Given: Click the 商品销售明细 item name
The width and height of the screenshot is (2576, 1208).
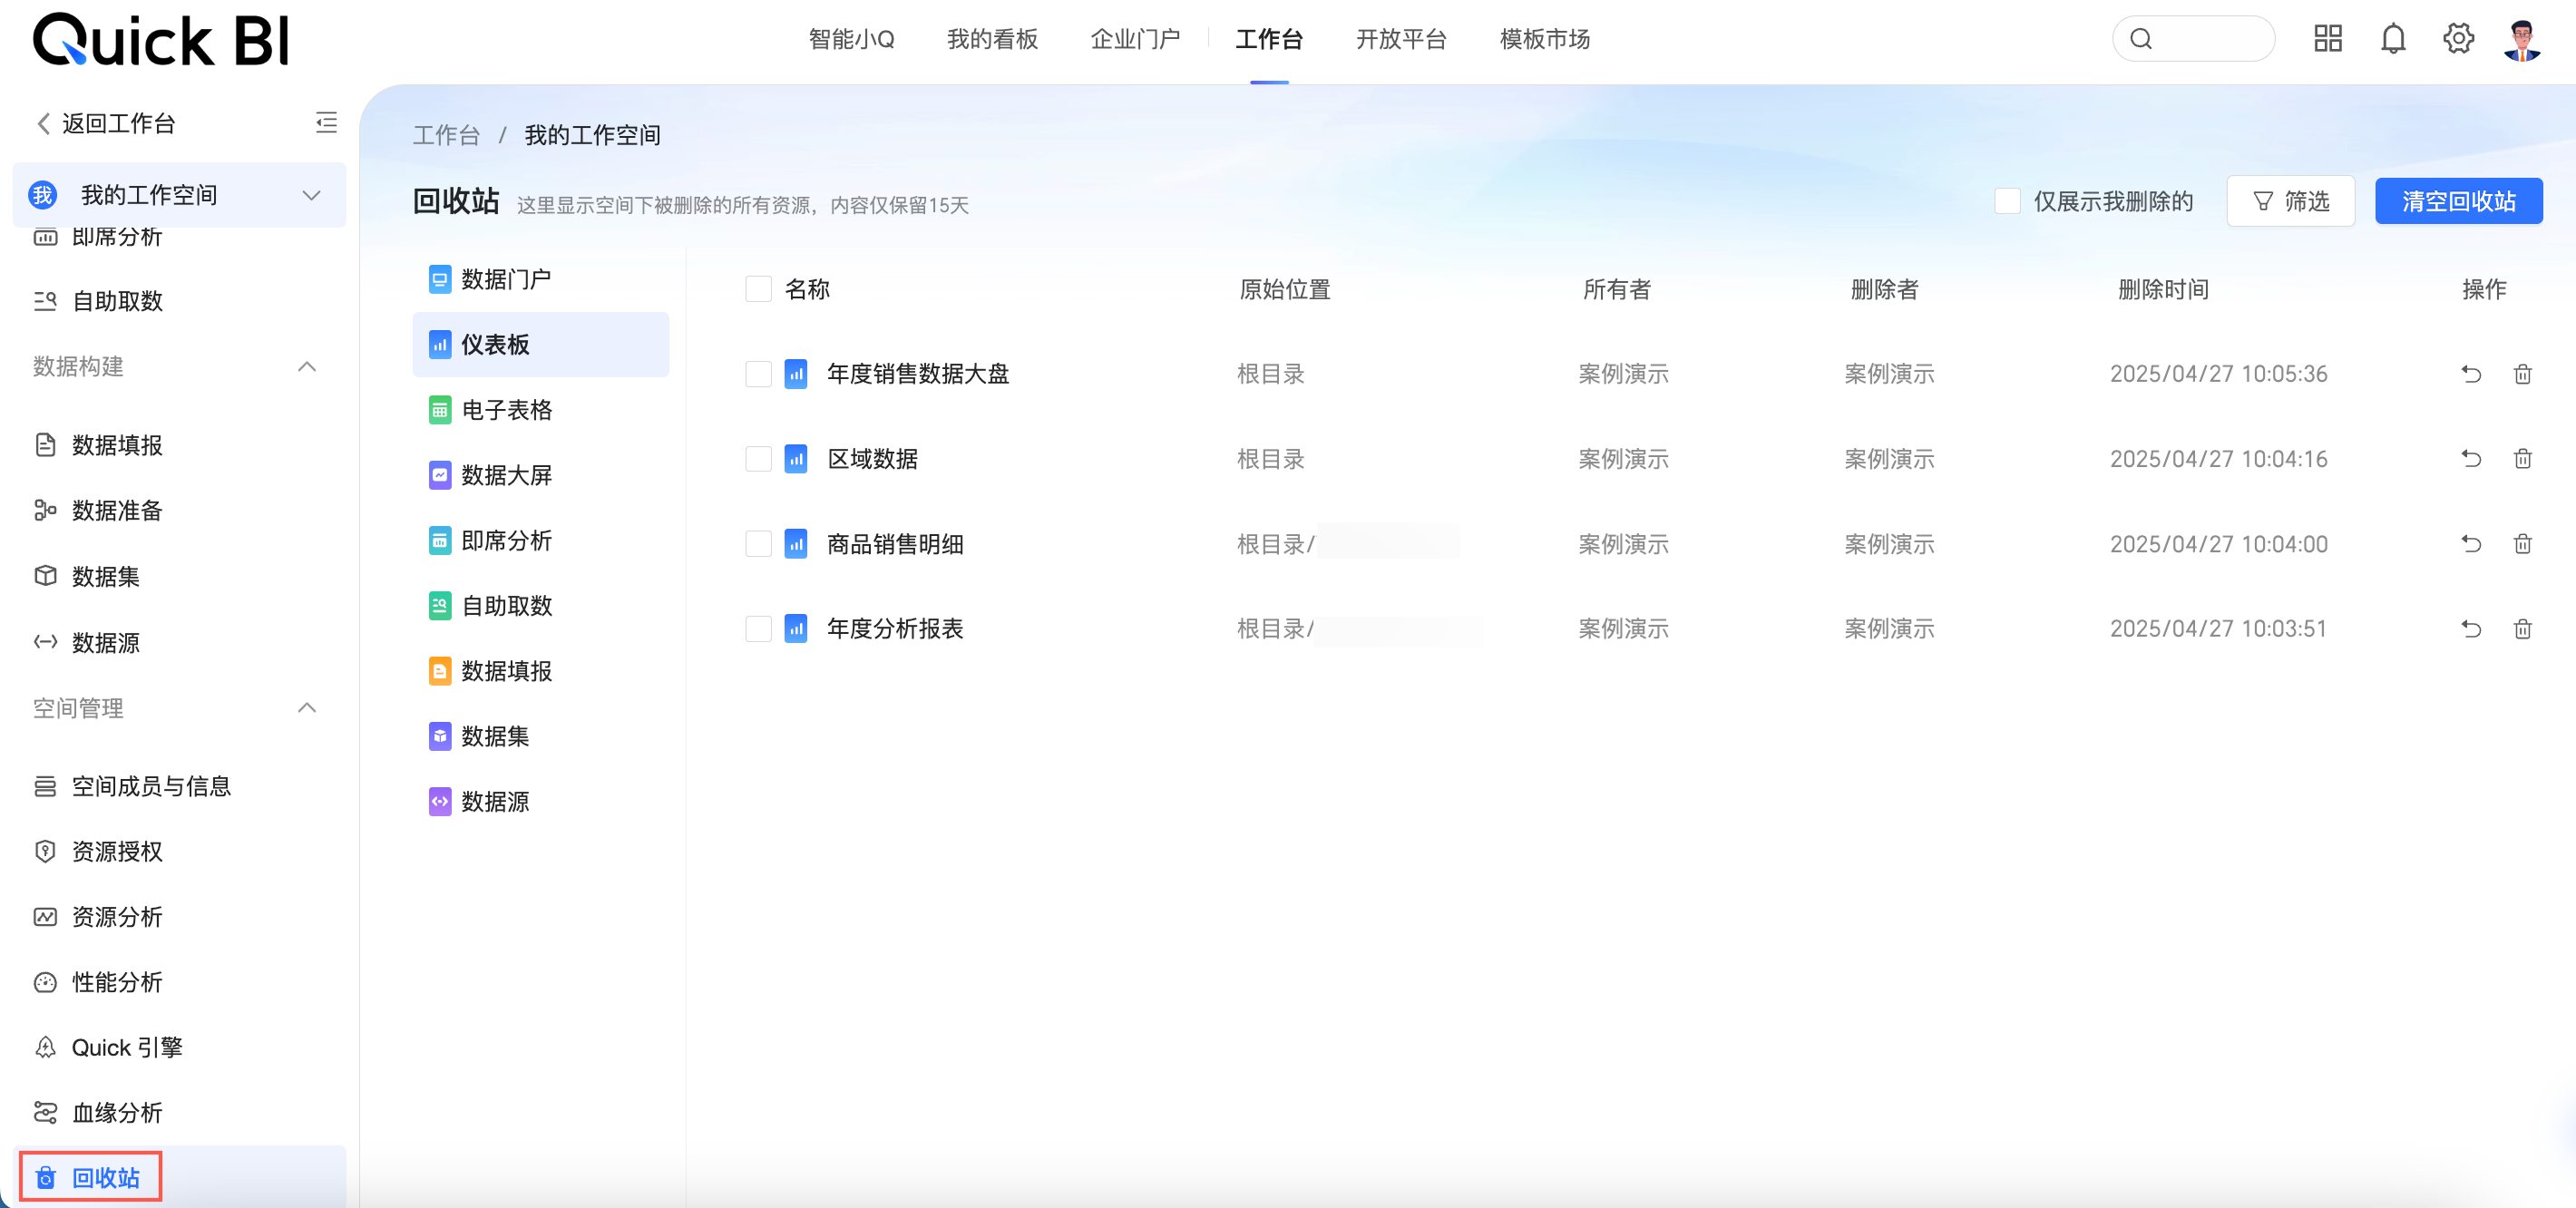Looking at the screenshot, I should 895,544.
